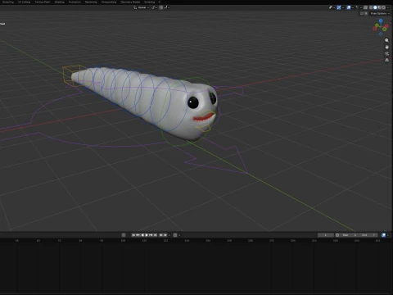Toggle the preview range clock icon
393x295 pixels.
(337, 235)
